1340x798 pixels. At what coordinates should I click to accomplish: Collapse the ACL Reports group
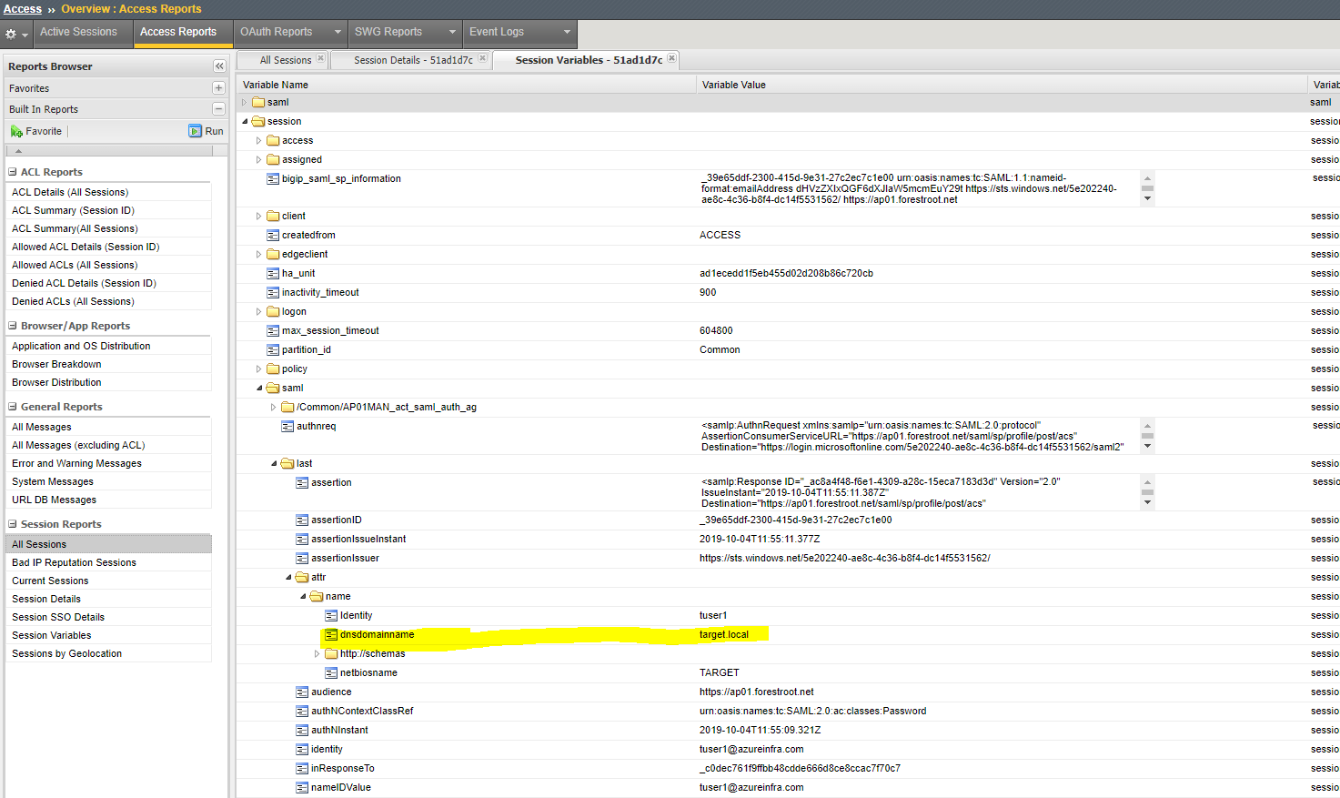[x=13, y=172]
